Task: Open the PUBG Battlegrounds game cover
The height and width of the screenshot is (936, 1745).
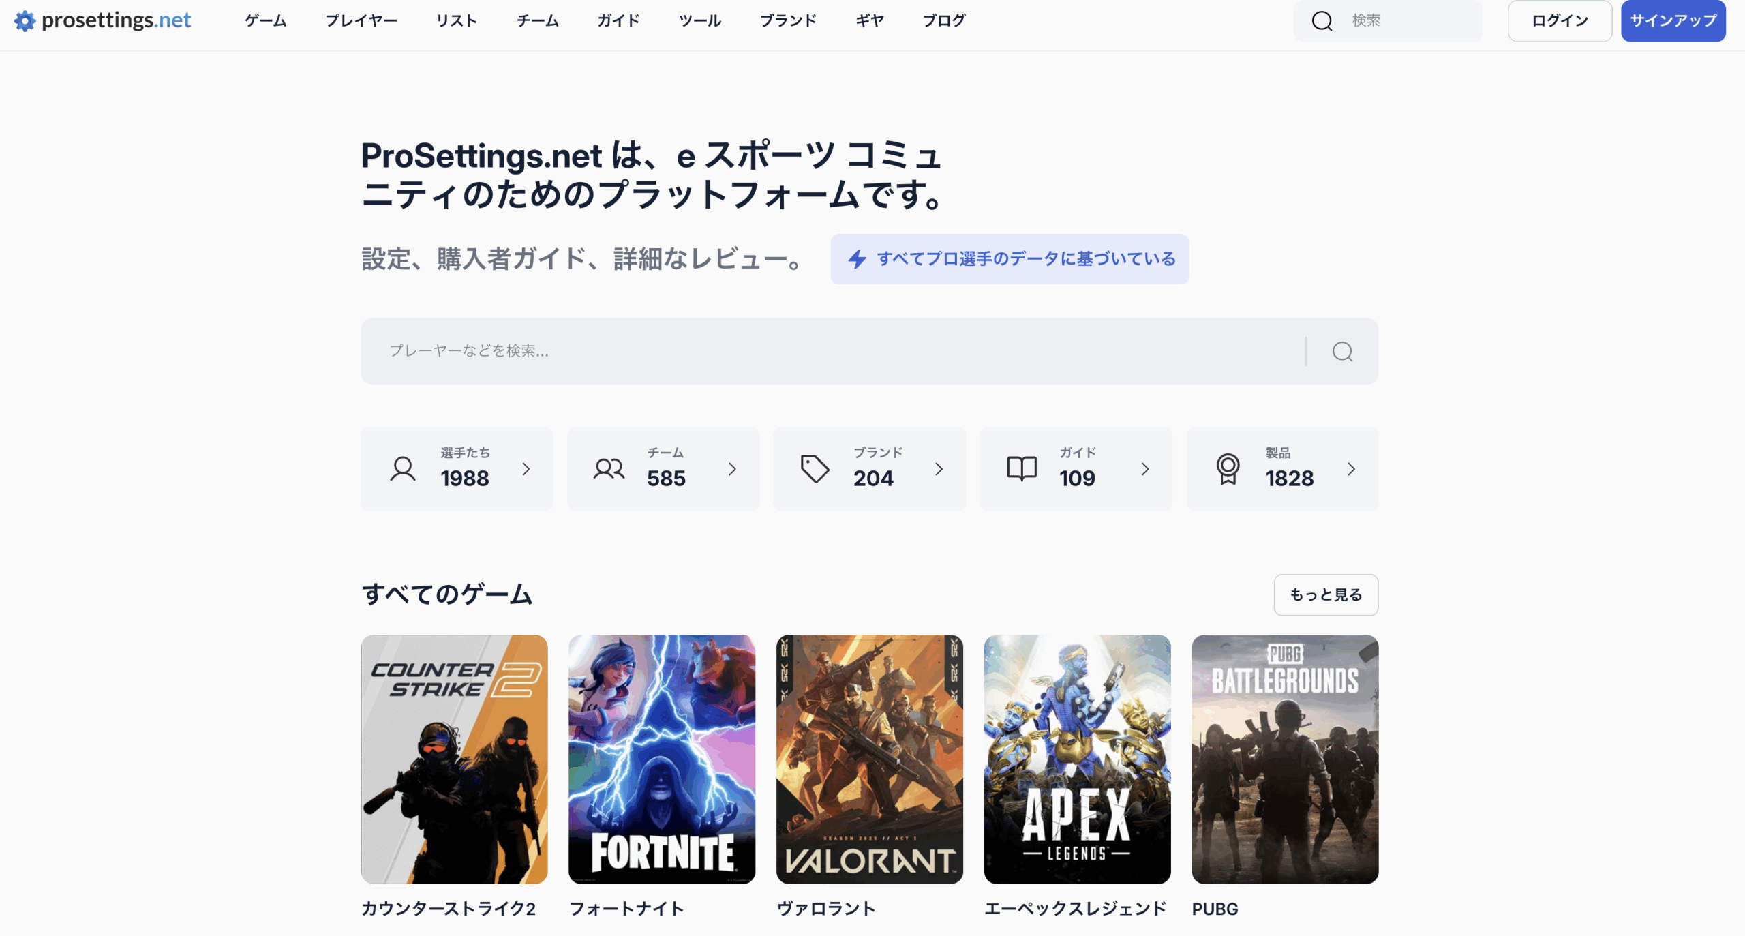Action: [x=1285, y=759]
